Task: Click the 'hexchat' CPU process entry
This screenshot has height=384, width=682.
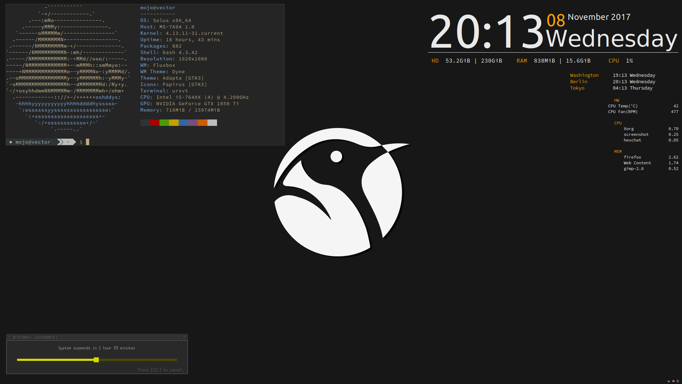Action: pos(651,140)
